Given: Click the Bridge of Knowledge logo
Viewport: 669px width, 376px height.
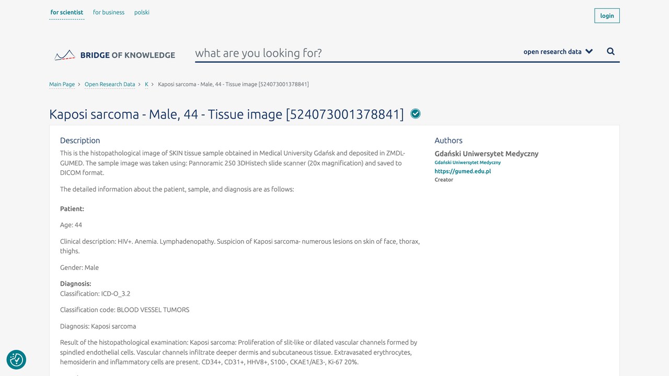Looking at the screenshot, I should point(115,55).
